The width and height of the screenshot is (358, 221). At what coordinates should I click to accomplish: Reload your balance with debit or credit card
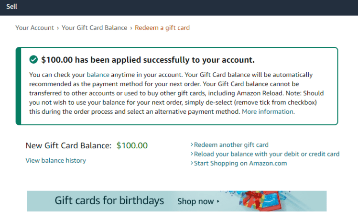pos(267,154)
